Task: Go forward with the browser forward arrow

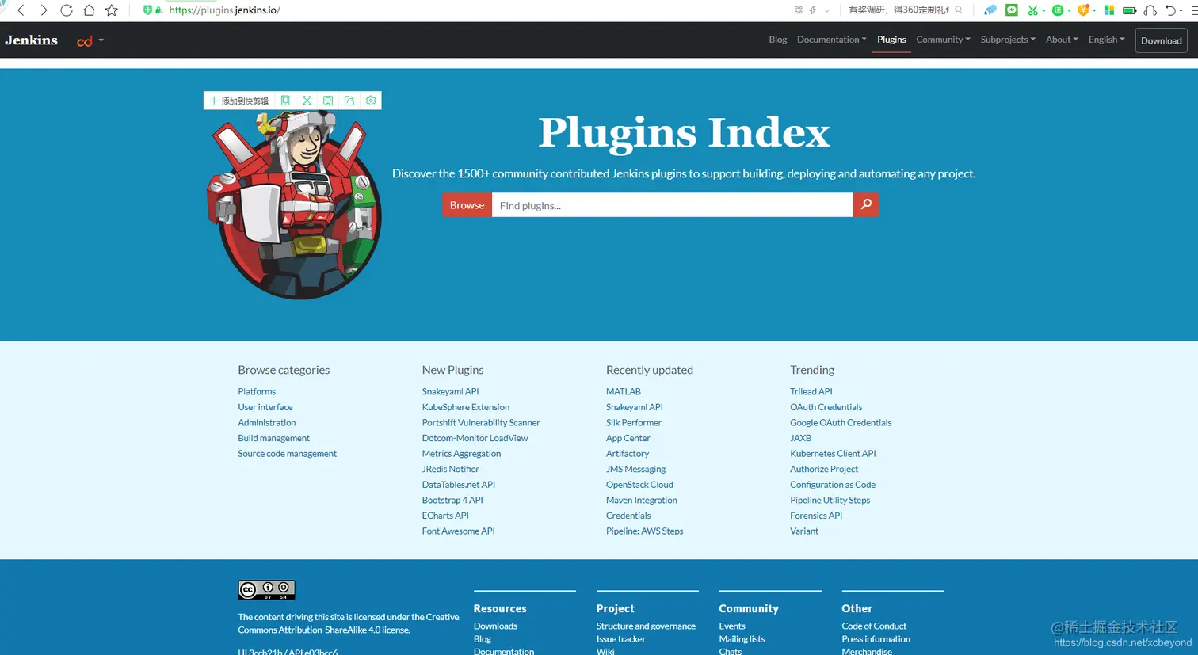Action: pyautogui.click(x=44, y=10)
